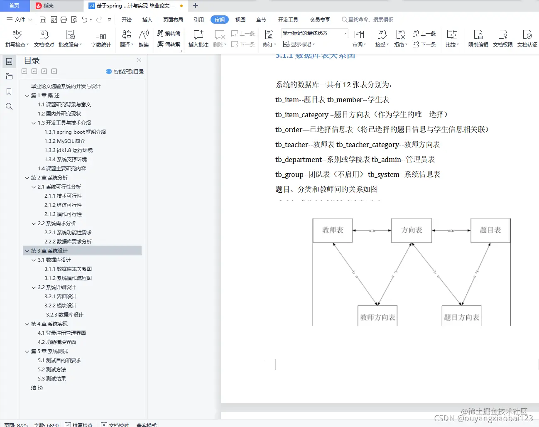Open the 章节 ribbon tab

click(x=261, y=19)
